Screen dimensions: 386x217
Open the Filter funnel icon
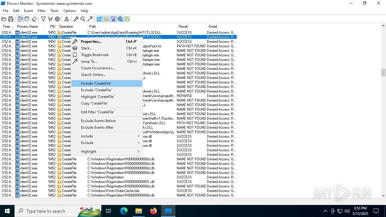click(43, 19)
